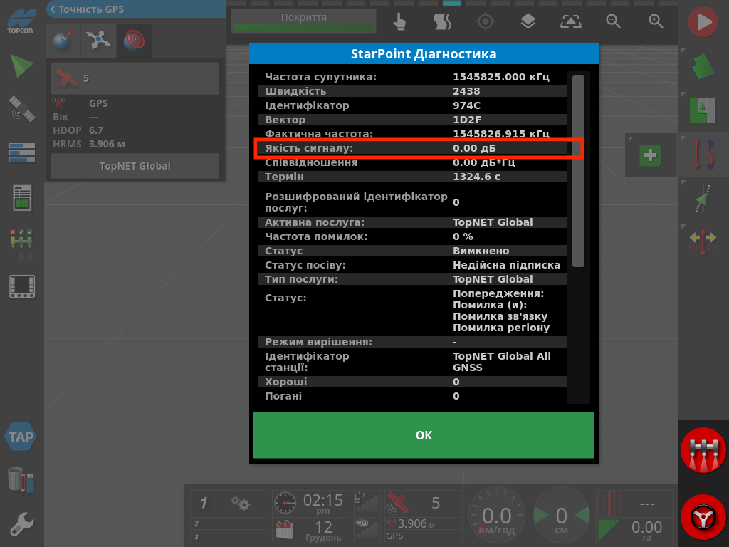
Task: Open the USB trash data manager icon
Action: [x=21, y=479]
